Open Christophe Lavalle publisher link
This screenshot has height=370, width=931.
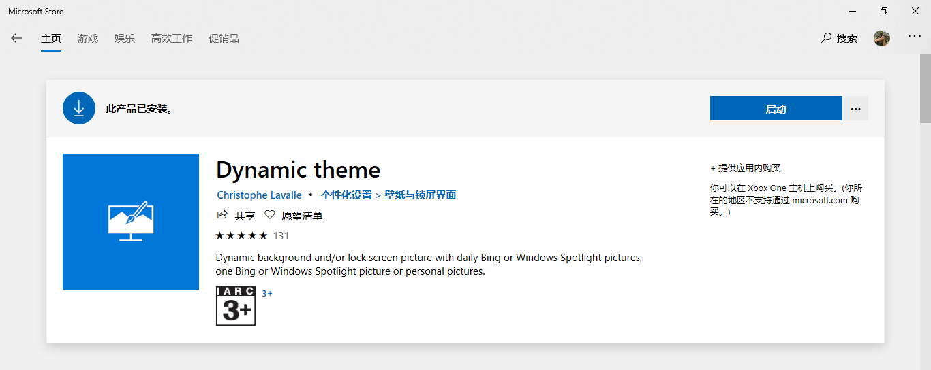259,195
